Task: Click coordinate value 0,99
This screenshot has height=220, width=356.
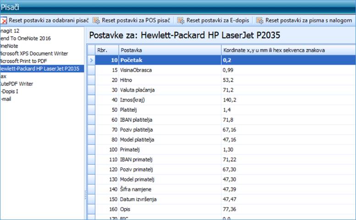Action: click(228, 70)
